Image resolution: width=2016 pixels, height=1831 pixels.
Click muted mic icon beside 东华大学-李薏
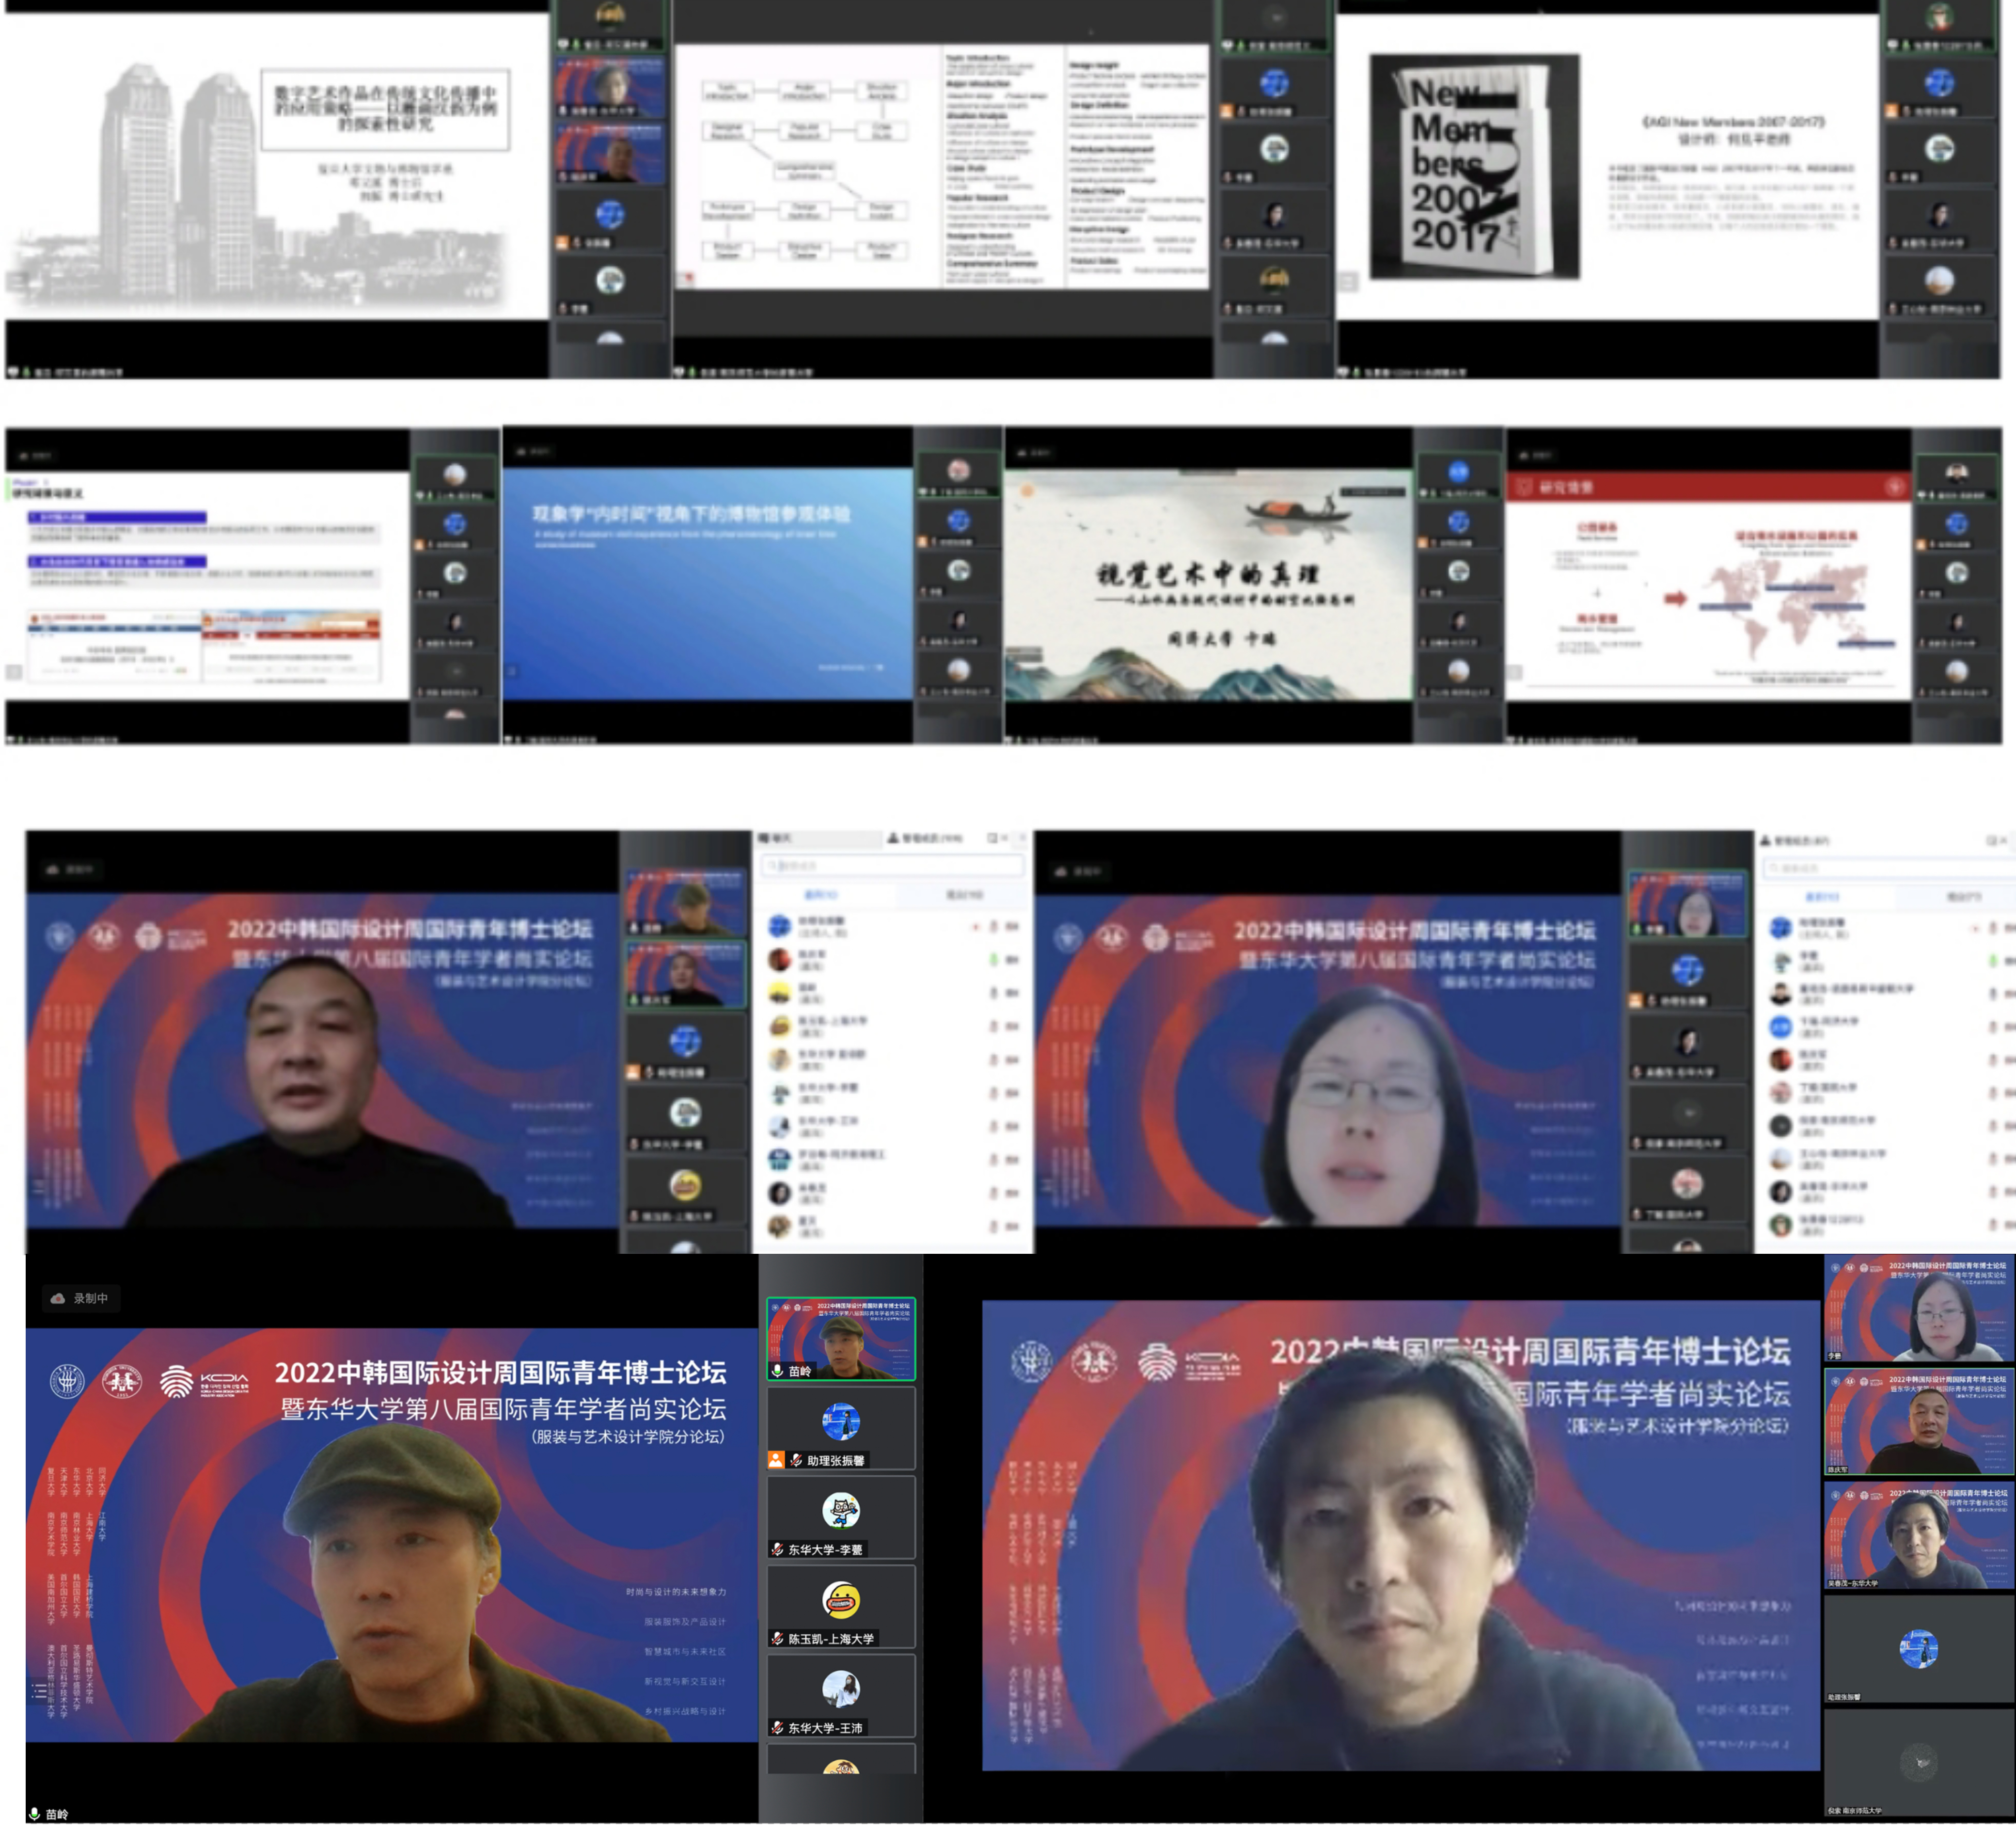[x=777, y=1549]
